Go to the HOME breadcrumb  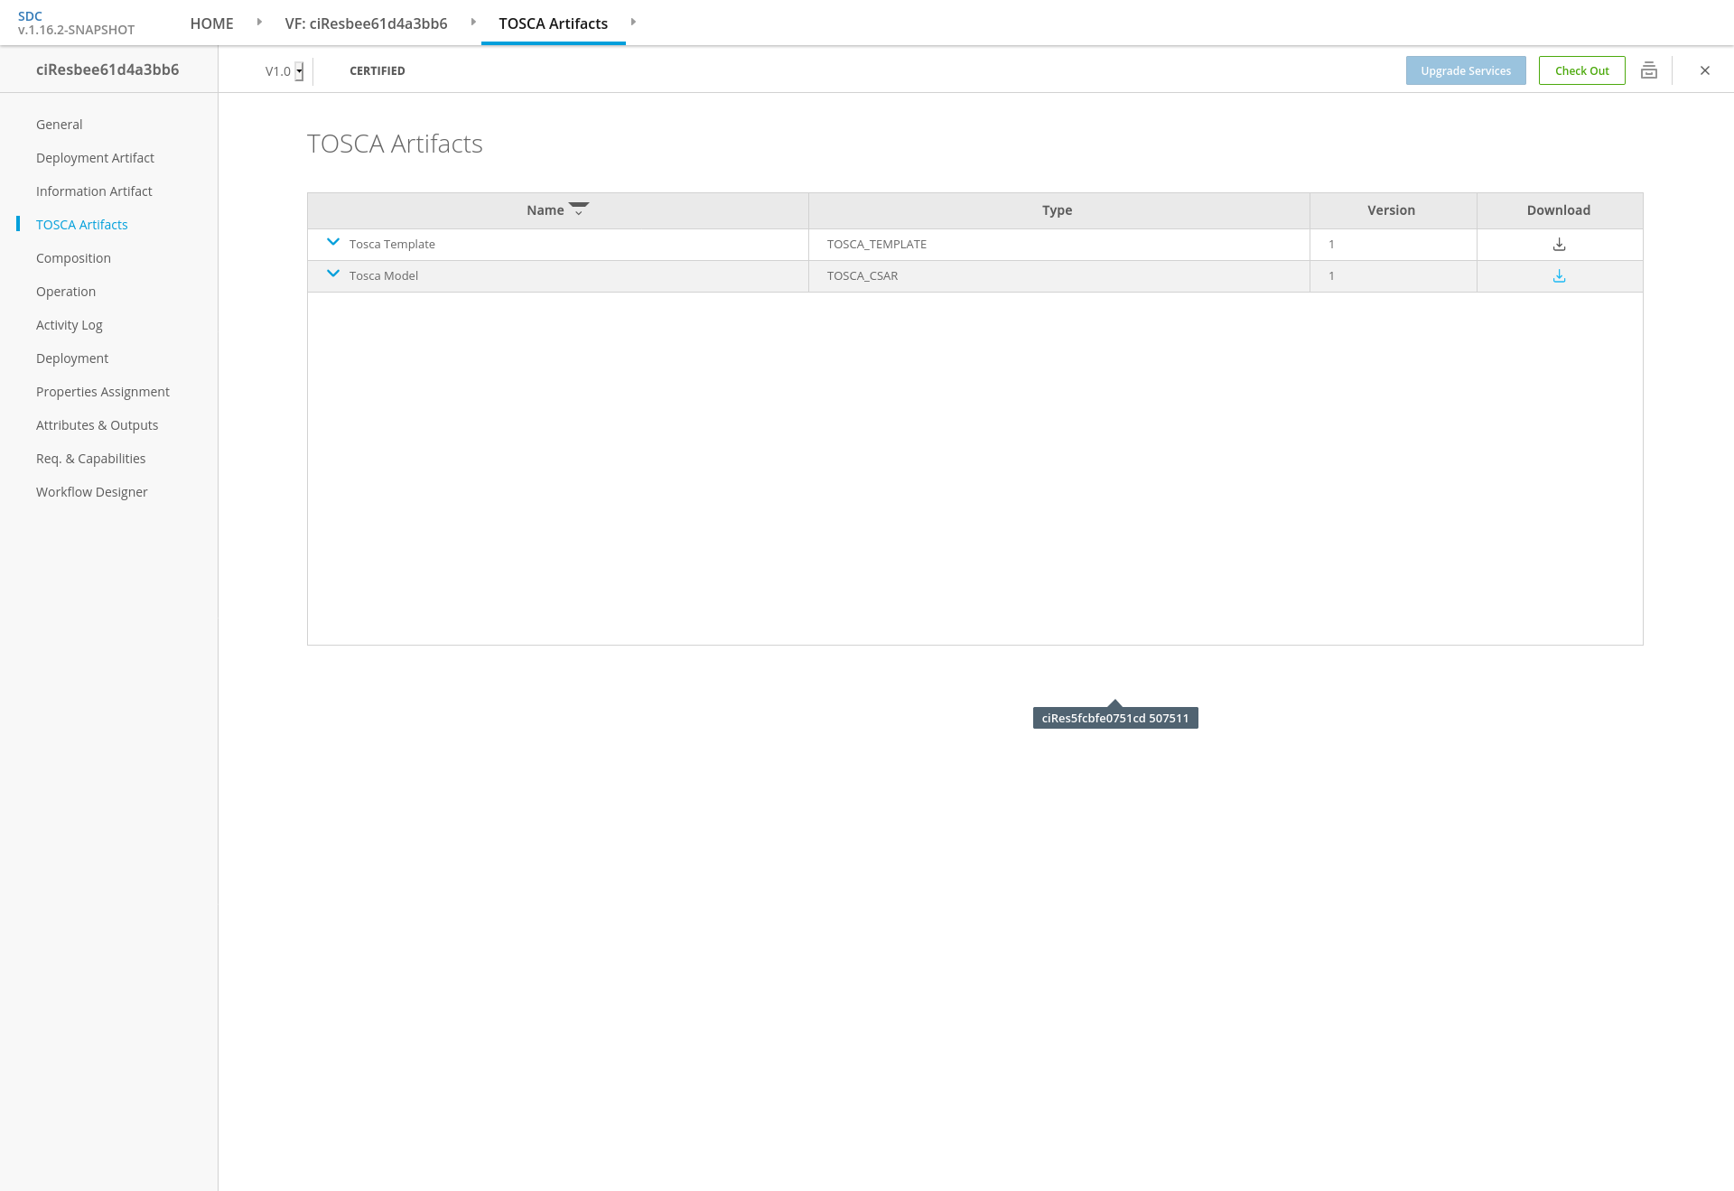(x=211, y=23)
